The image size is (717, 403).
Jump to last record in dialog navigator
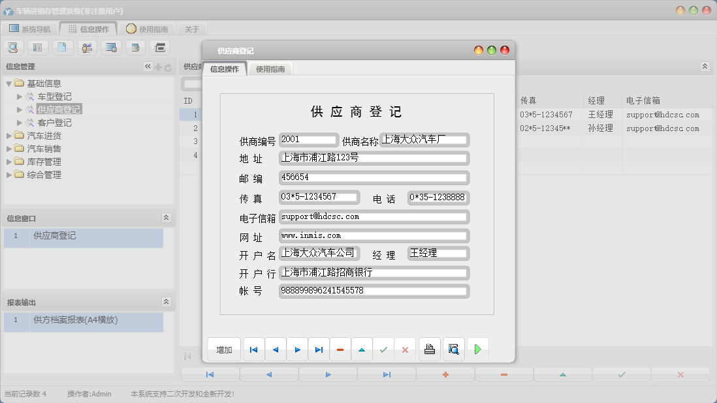tap(319, 350)
